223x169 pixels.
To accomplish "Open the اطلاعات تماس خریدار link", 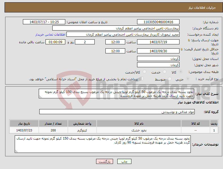I will (x=50, y=34).
